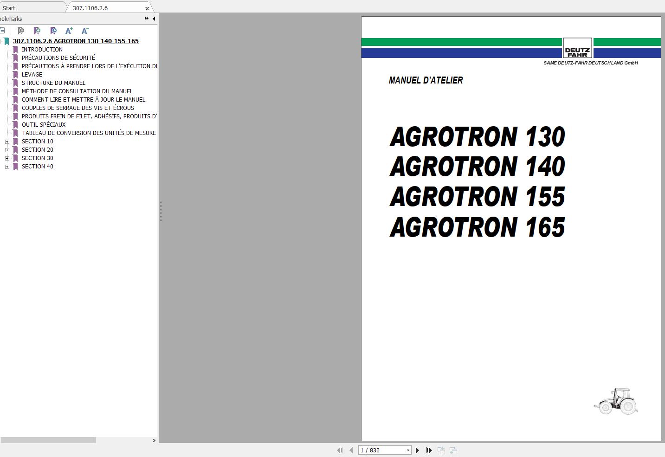Open the LEVAGE bookmark
665x457 pixels.
(x=32, y=75)
